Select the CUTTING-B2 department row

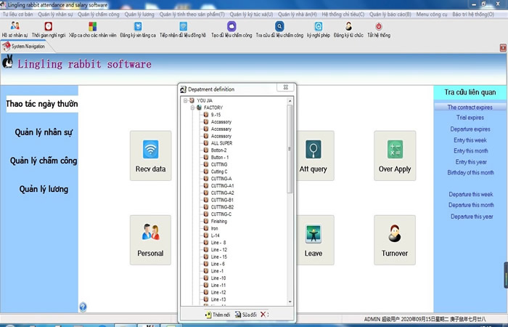click(x=222, y=207)
